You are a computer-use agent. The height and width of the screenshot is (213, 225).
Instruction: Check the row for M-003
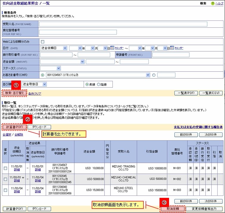pos(5,190)
